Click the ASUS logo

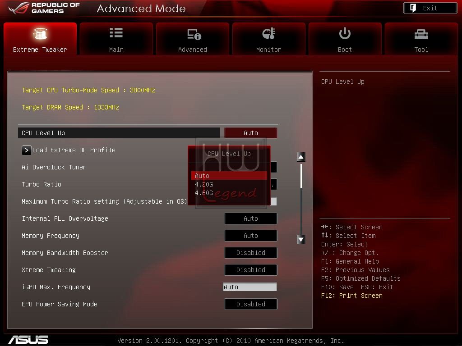pyautogui.click(x=28, y=340)
